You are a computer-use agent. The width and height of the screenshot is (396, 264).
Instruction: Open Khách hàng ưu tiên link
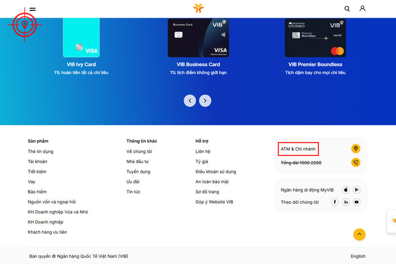[x=47, y=232]
